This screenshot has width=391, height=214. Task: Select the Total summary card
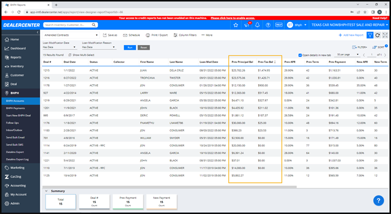click(x=61, y=202)
